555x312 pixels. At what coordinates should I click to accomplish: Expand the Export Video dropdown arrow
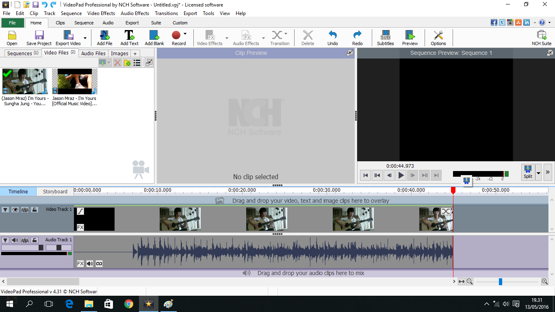85,38
